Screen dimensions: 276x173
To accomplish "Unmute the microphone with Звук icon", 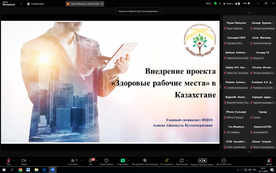I will [x=8, y=161].
